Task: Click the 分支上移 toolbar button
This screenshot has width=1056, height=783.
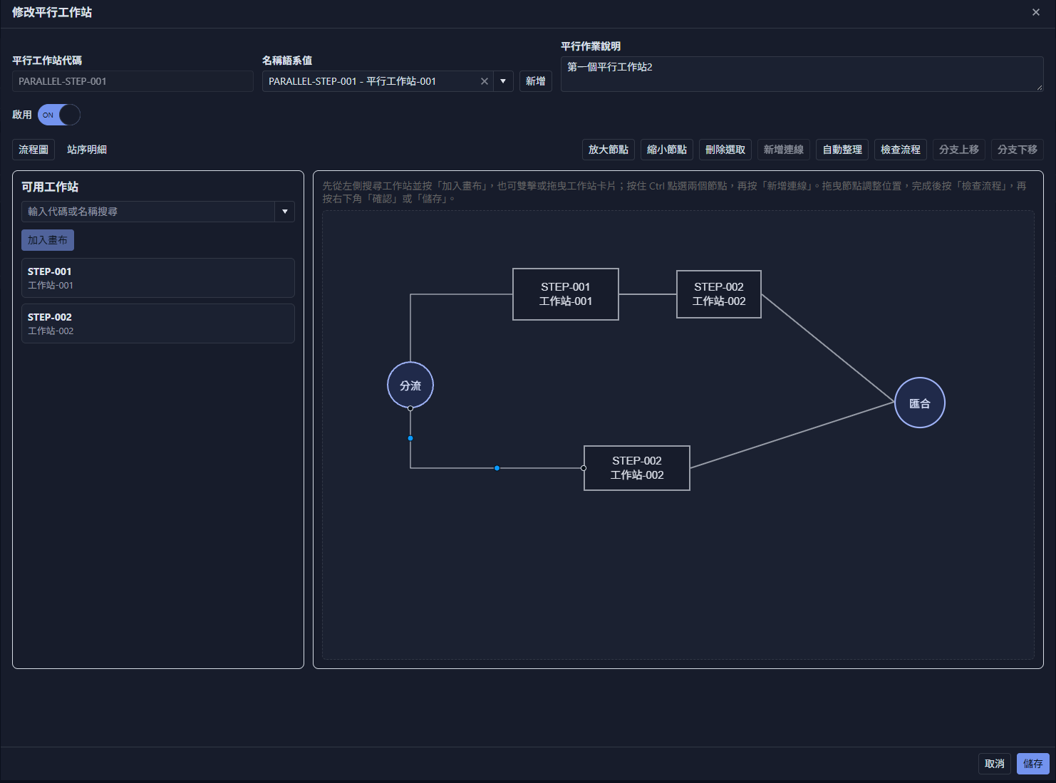Action: pos(959,150)
